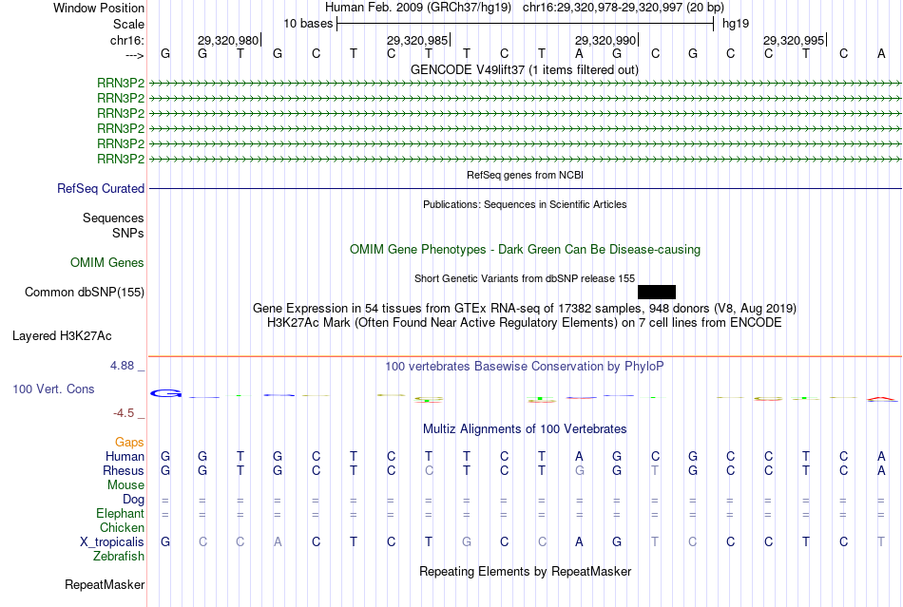
Task: Click the RepeatMasker track label
Action: point(105,584)
